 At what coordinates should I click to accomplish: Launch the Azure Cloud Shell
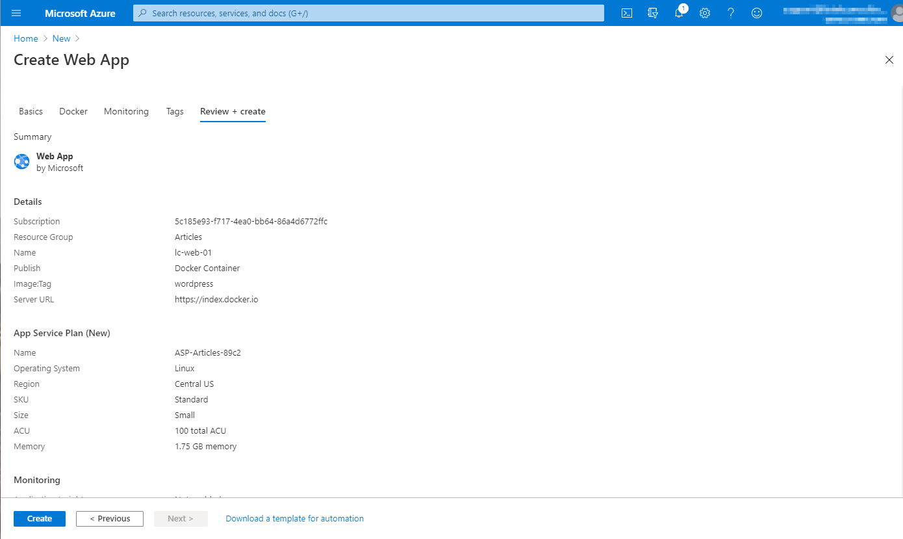[x=626, y=12]
